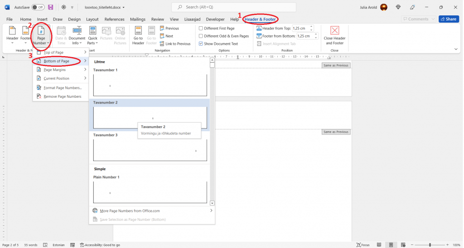Switch to Developer tab
Screen dimensions: 464x248
pyautogui.click(x=215, y=19)
